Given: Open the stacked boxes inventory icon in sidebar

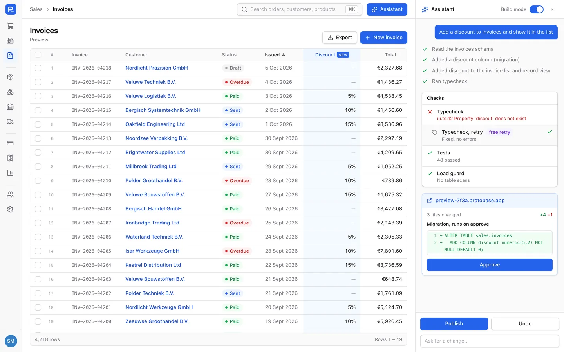Looking at the screenshot, I should [11, 92].
